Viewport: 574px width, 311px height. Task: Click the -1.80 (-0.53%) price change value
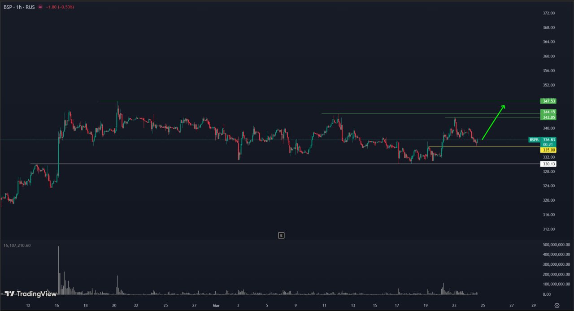click(60, 7)
